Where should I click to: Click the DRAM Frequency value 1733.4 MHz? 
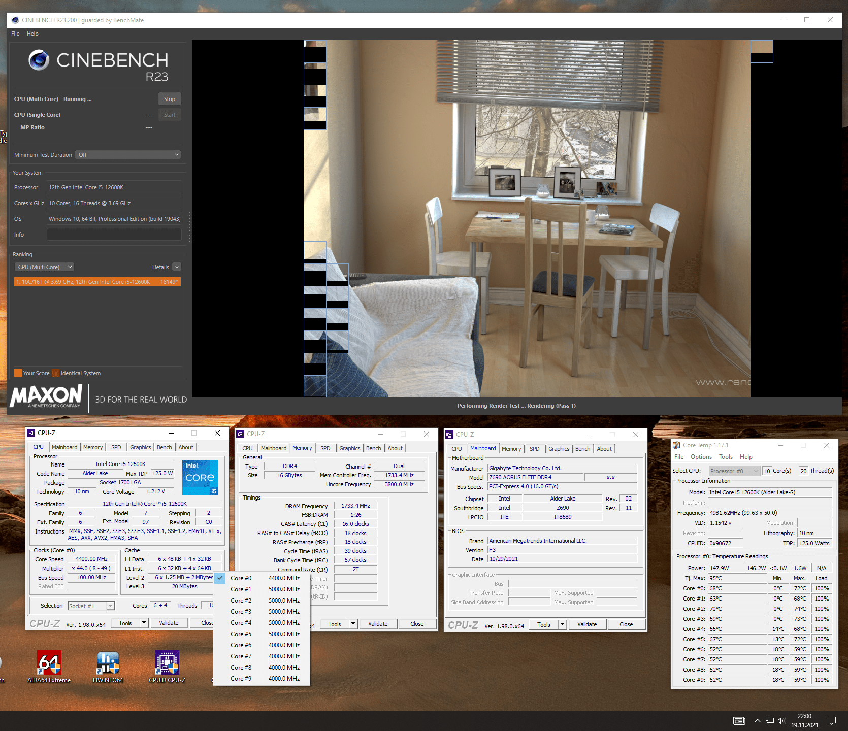coord(355,506)
